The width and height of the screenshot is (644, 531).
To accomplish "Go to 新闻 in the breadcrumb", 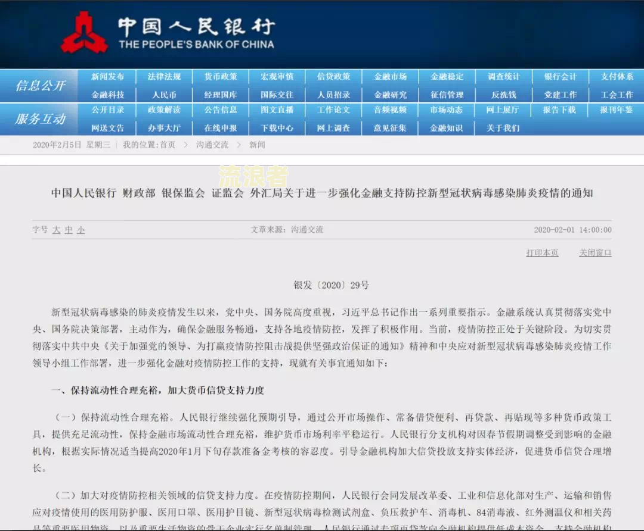I will coord(257,145).
